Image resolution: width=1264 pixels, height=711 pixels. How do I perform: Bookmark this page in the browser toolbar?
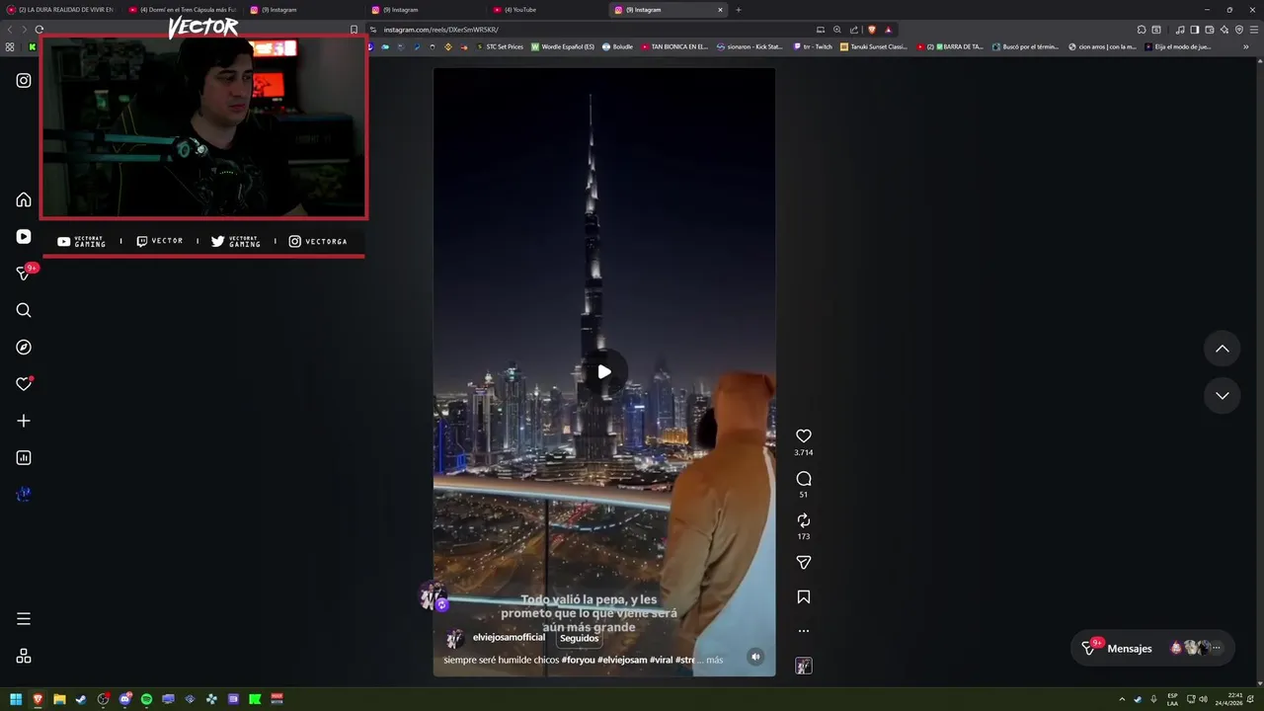click(x=354, y=30)
